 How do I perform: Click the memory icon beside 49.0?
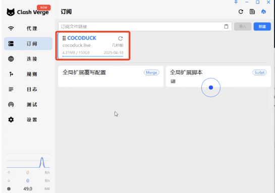click(9, 189)
